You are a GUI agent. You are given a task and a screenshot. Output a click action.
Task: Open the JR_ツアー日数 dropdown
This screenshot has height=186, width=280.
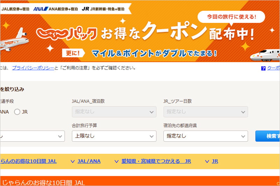205,112
